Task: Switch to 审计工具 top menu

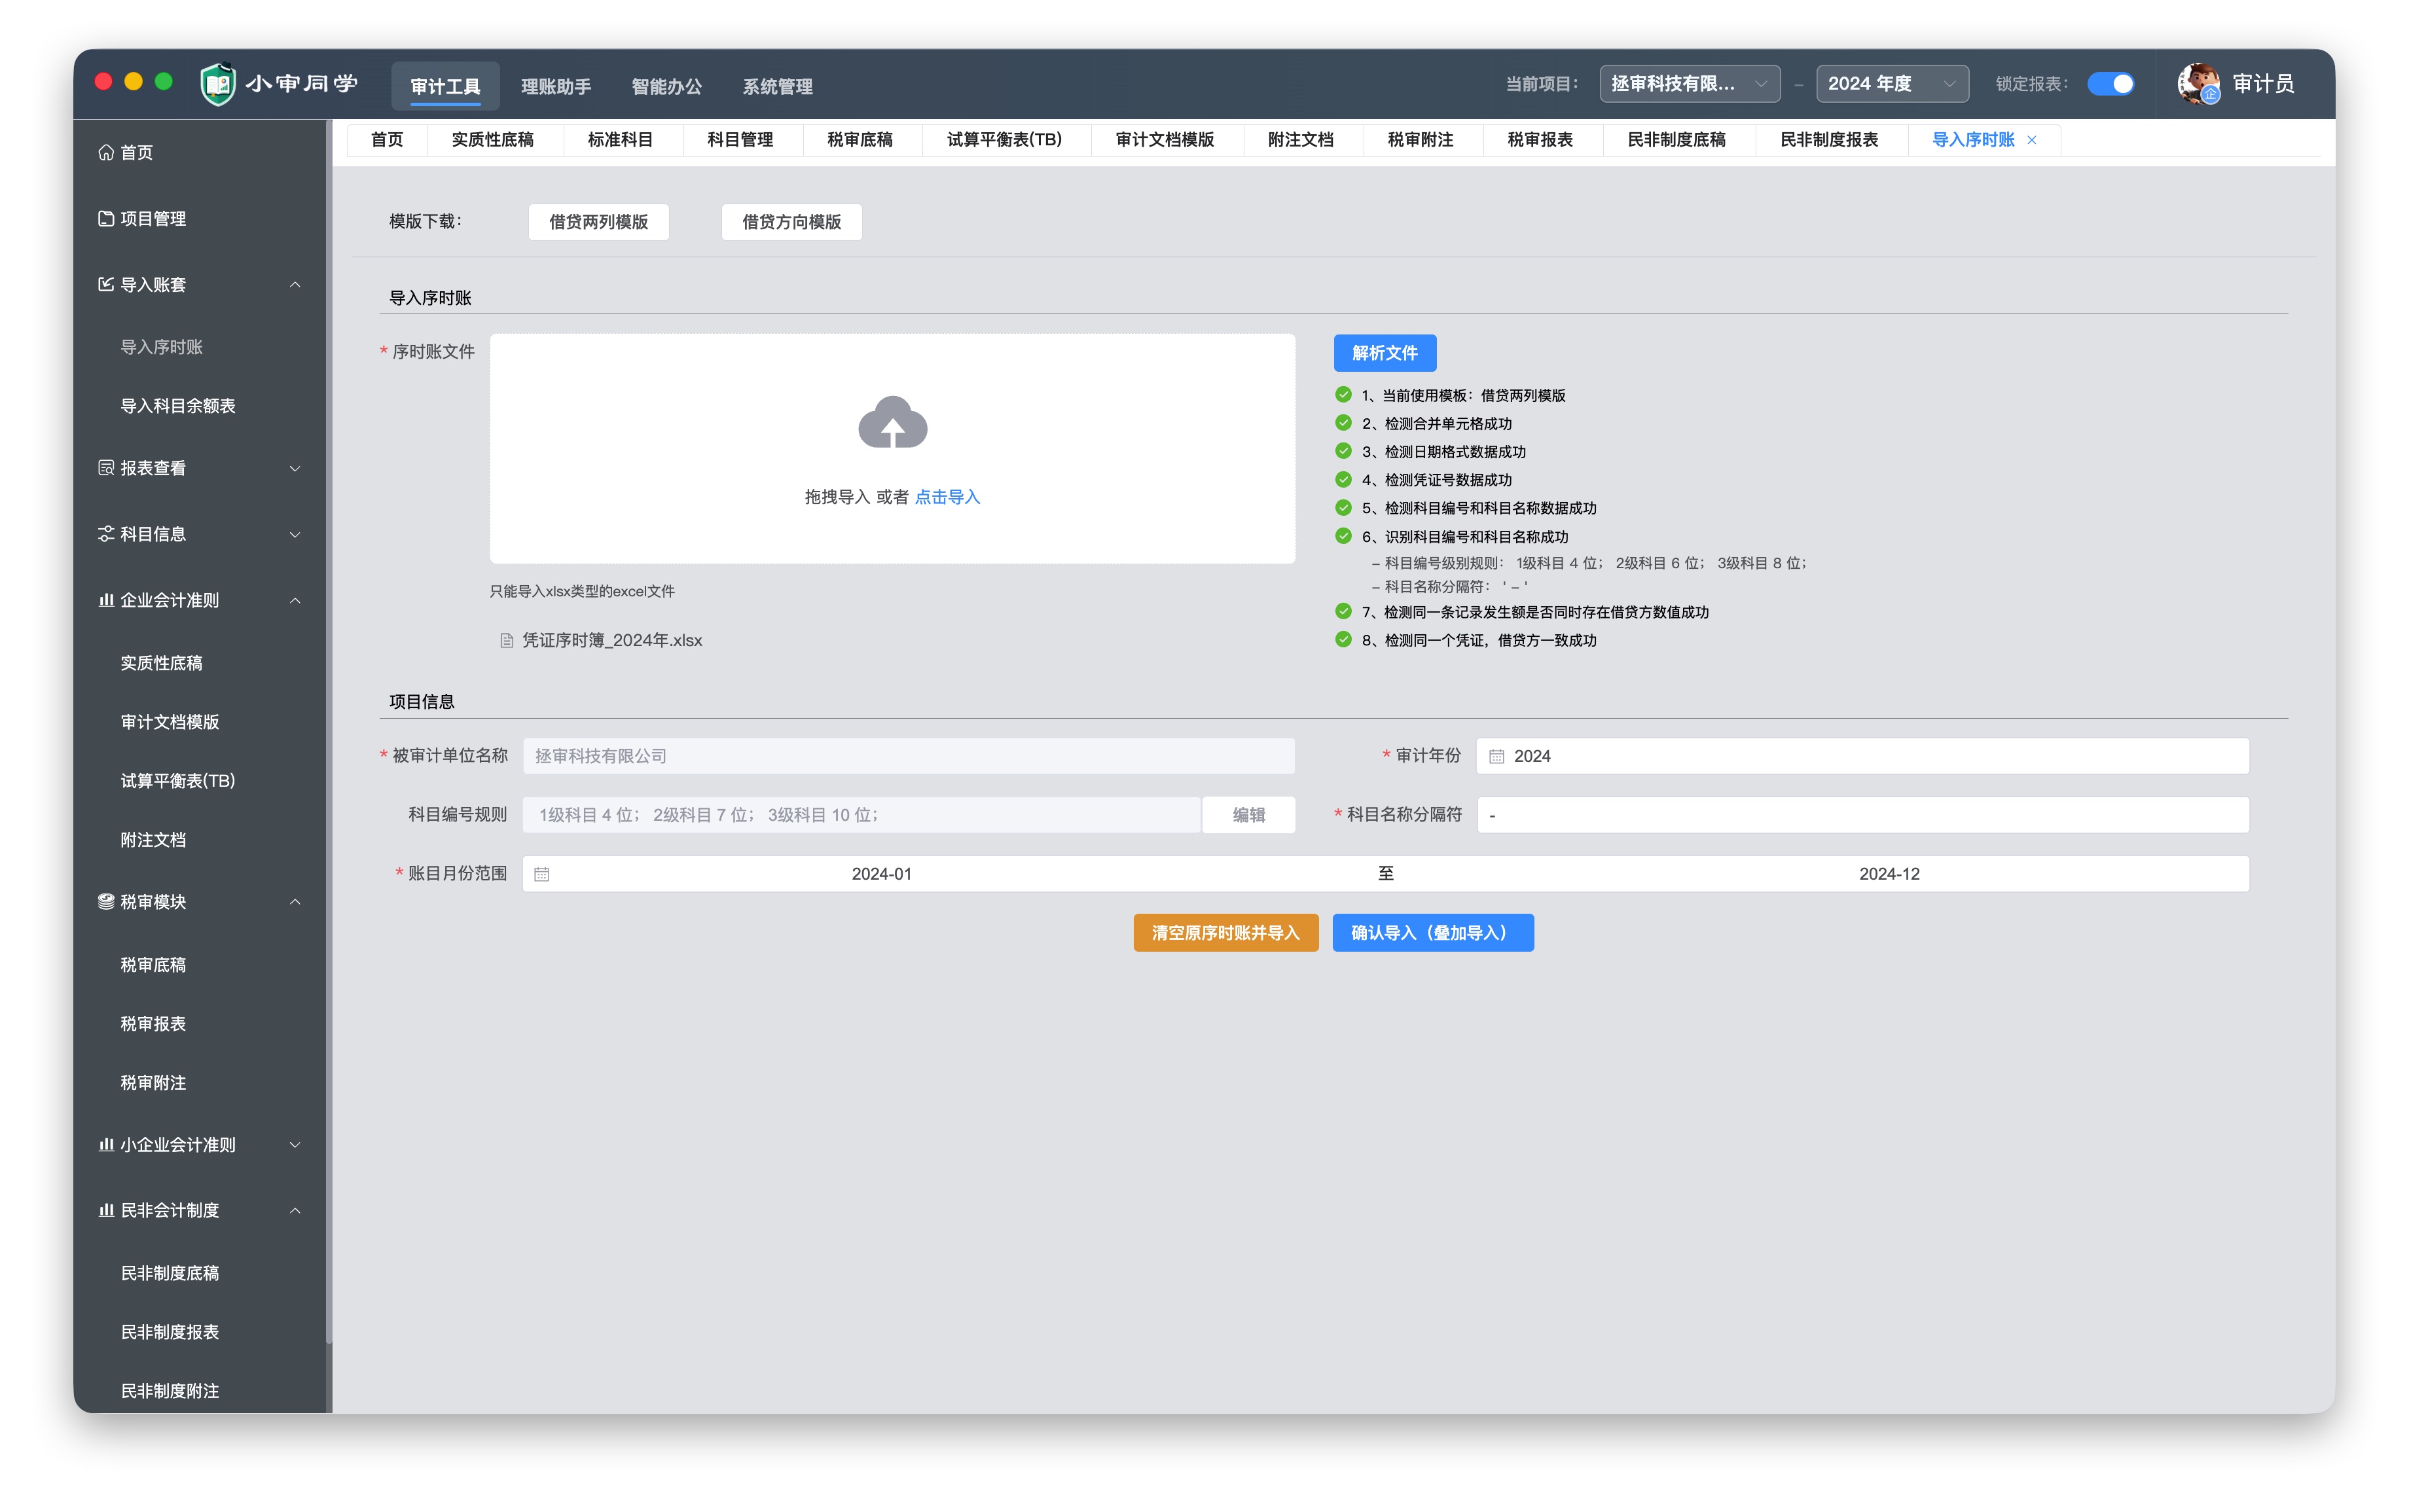Action: tap(445, 86)
